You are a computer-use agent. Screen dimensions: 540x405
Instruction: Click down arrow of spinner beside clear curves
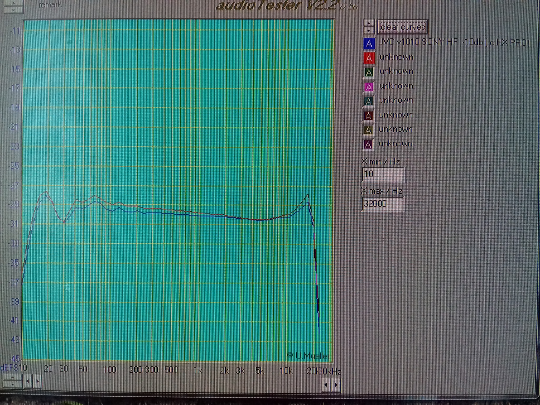pos(369,31)
